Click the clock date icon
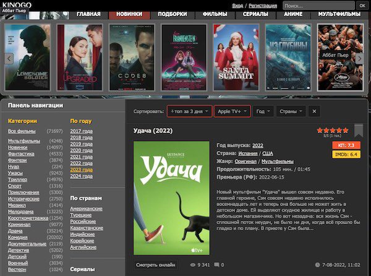Screen dimensions: 371x276 point(317,265)
